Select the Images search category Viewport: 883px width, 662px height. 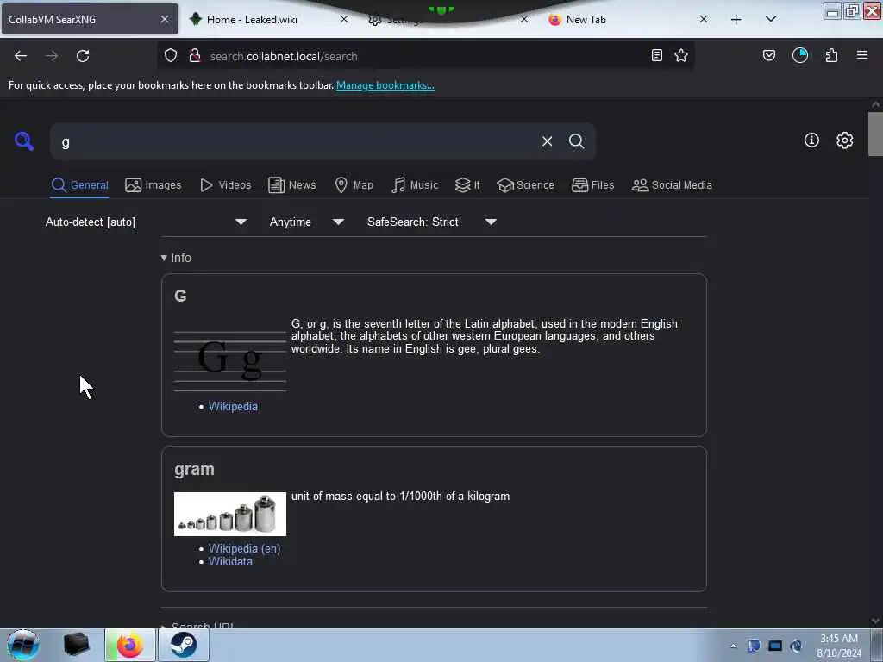click(x=153, y=185)
